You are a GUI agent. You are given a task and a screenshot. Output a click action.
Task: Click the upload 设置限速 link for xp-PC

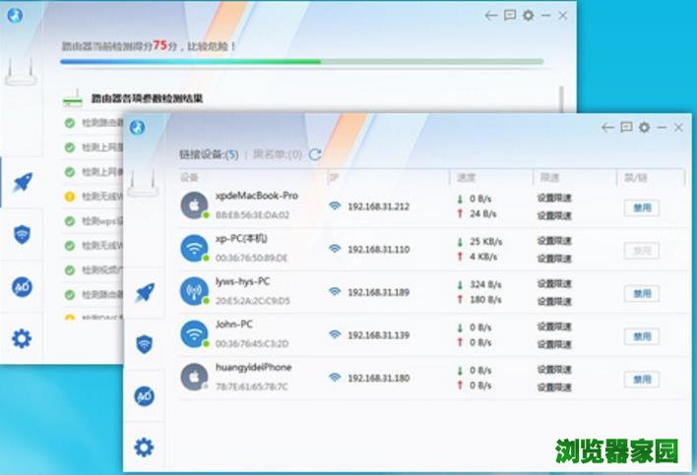tap(553, 258)
